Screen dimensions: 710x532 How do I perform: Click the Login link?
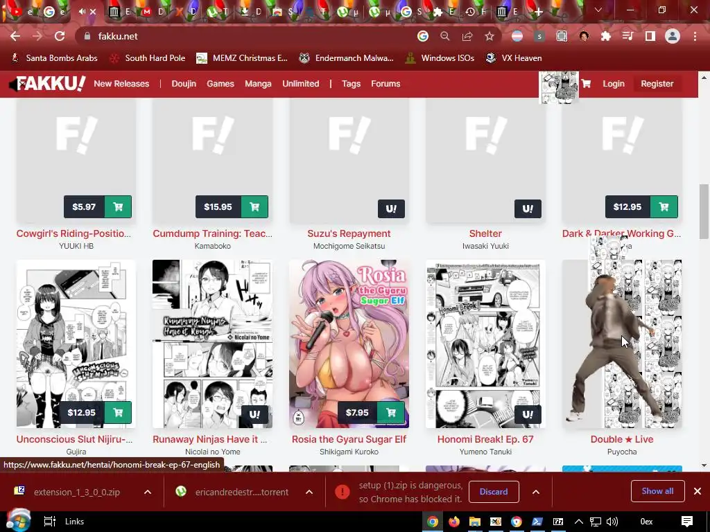(x=614, y=84)
